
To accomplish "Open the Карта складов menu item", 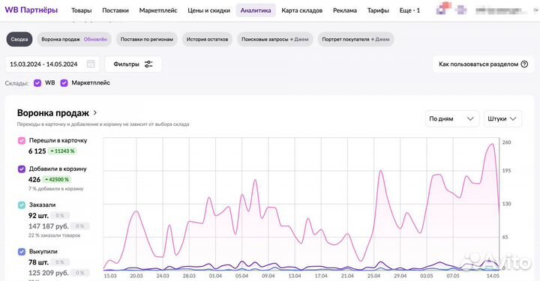I will 302,10.
